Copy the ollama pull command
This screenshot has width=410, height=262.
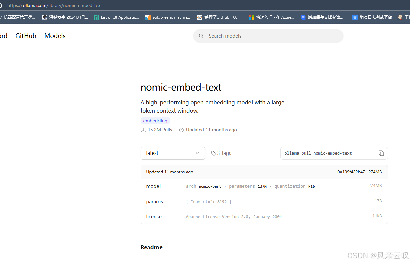[x=381, y=153]
